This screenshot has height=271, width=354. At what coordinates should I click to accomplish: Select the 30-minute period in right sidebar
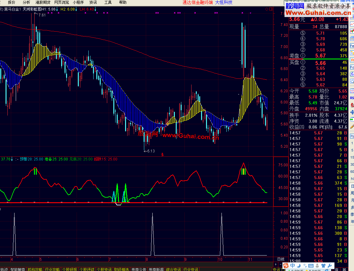pos(352,164)
